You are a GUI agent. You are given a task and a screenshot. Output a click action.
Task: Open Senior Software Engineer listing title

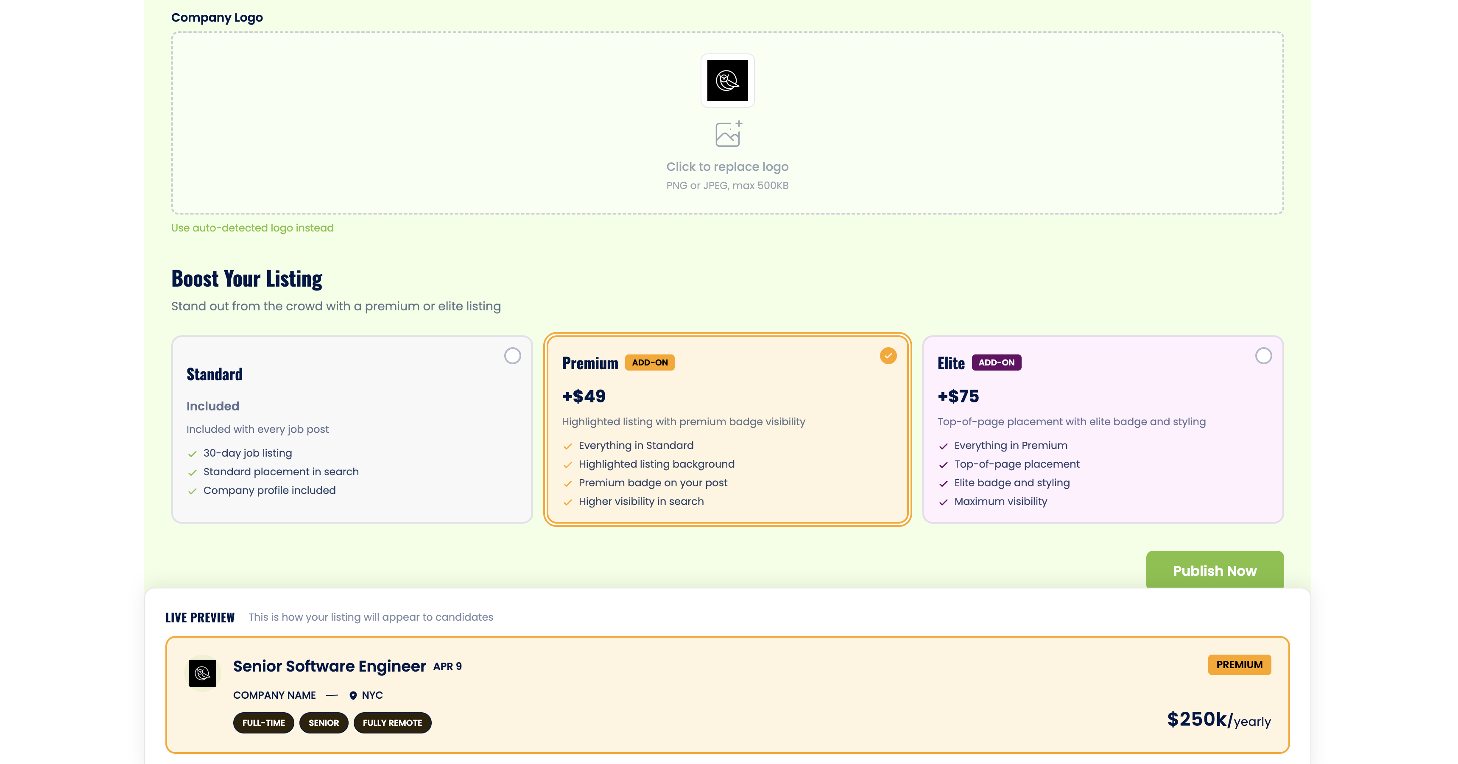pos(330,666)
